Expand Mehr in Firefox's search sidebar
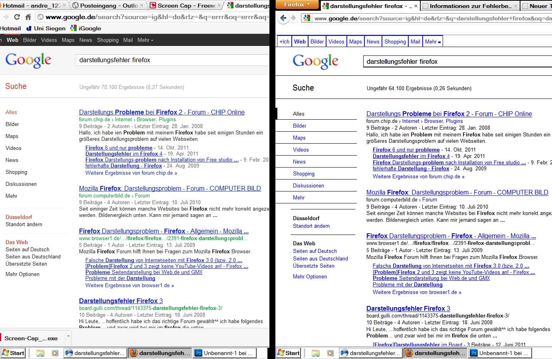552x359 pixels. [299, 197]
